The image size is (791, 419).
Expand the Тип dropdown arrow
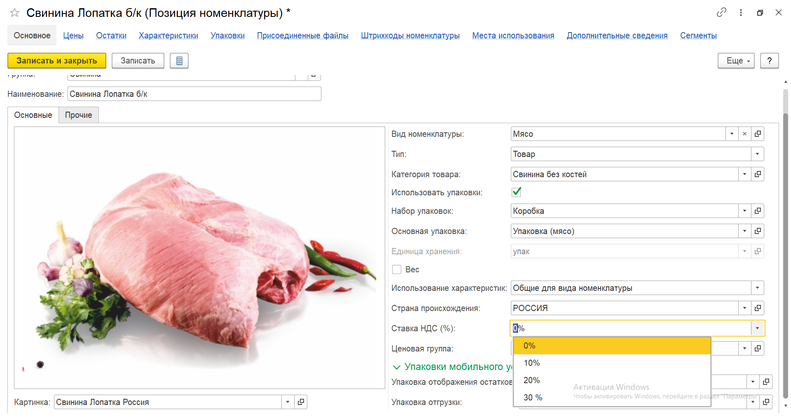[757, 154]
